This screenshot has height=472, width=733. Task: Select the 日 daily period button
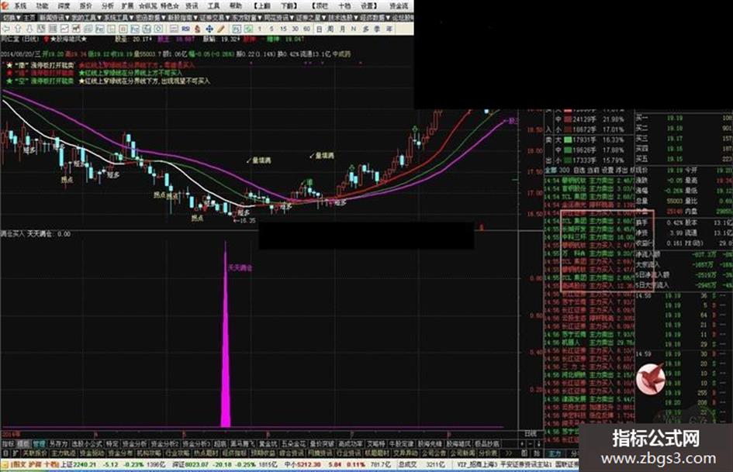(319, 29)
